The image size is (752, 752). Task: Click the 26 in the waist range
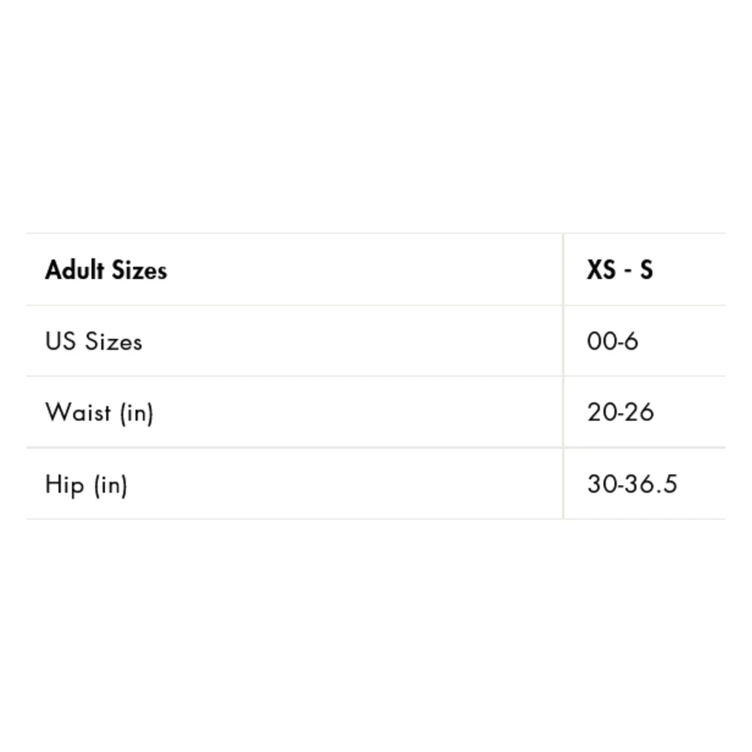pos(641,412)
